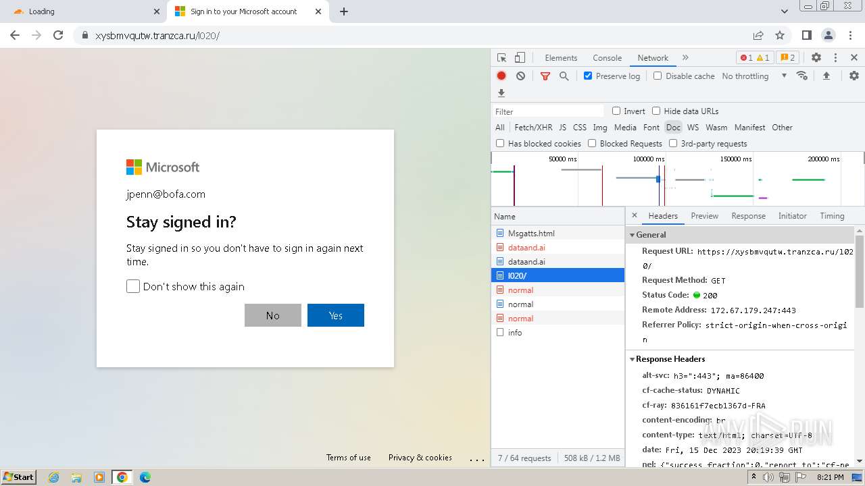
Task: Open DevTools customize menu dots
Action: (x=835, y=58)
